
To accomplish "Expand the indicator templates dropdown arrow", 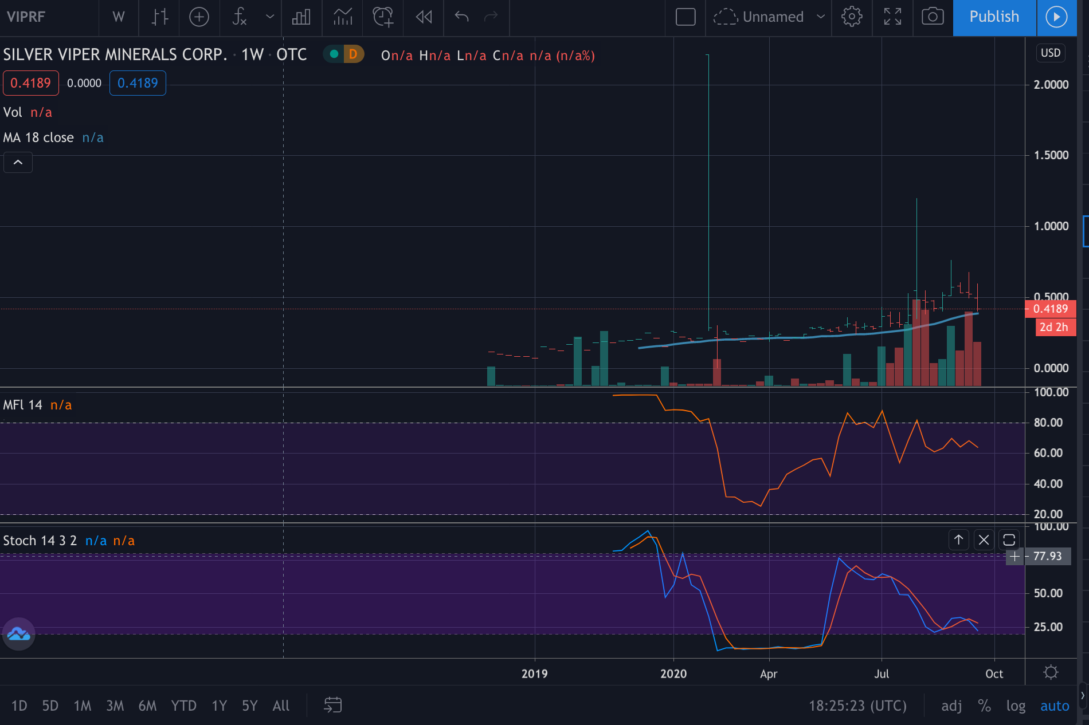I will (x=270, y=17).
